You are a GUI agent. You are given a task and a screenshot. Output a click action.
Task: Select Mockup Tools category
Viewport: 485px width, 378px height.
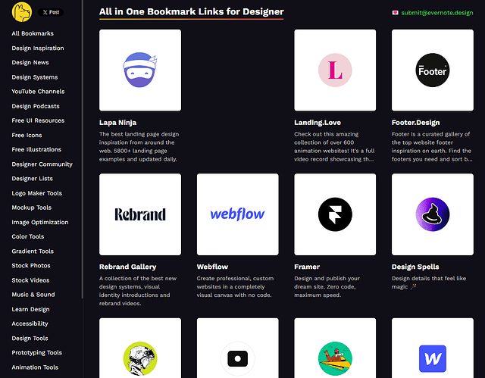[32, 208]
